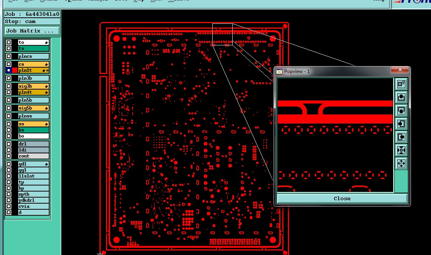Click the 'Step: cam' label
The width and height of the screenshot is (431, 255).
pos(32,22)
